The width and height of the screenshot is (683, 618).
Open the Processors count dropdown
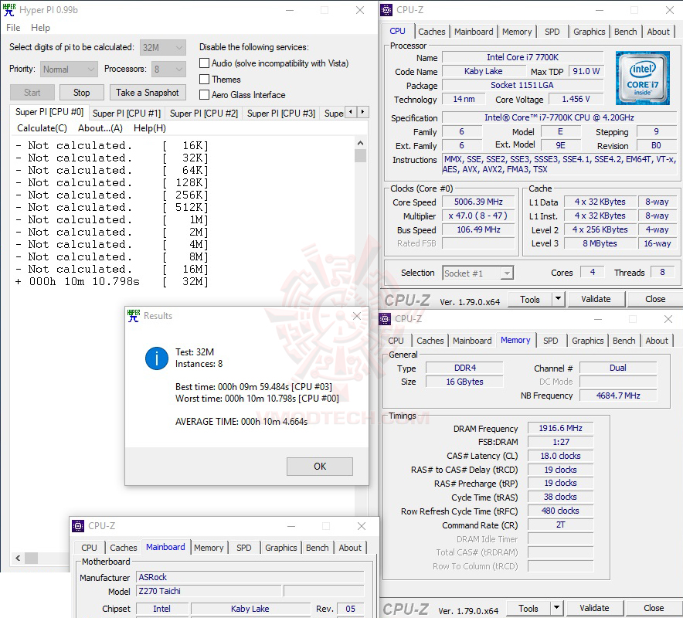[168, 70]
